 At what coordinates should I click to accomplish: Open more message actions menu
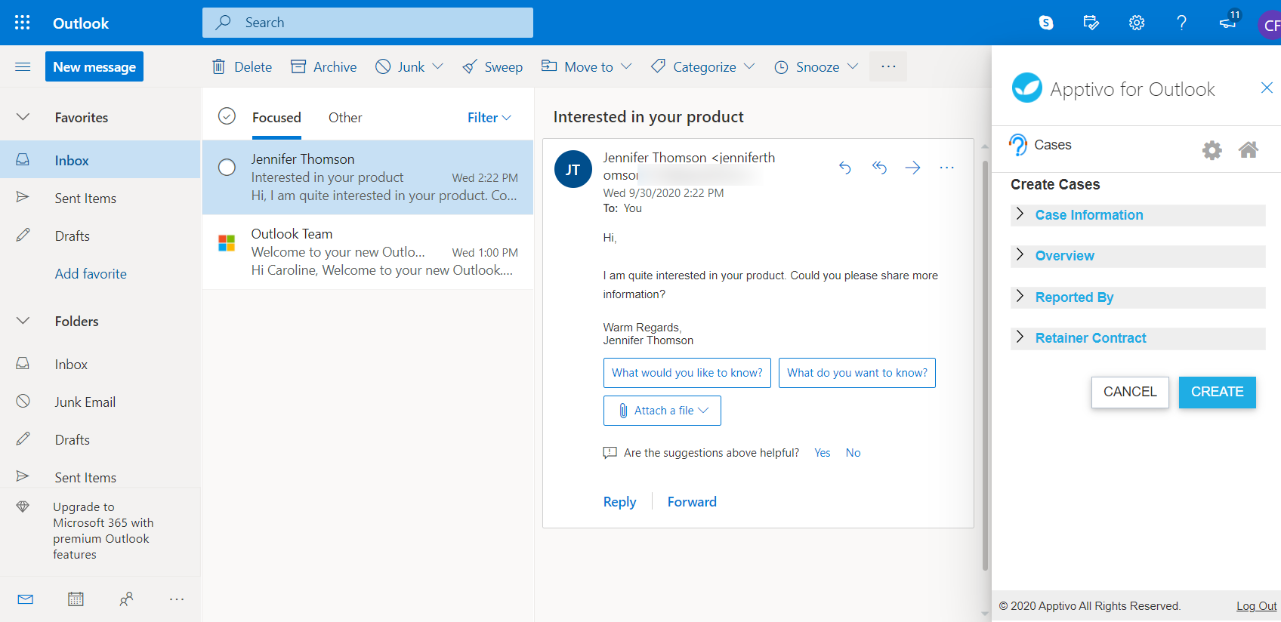946,168
